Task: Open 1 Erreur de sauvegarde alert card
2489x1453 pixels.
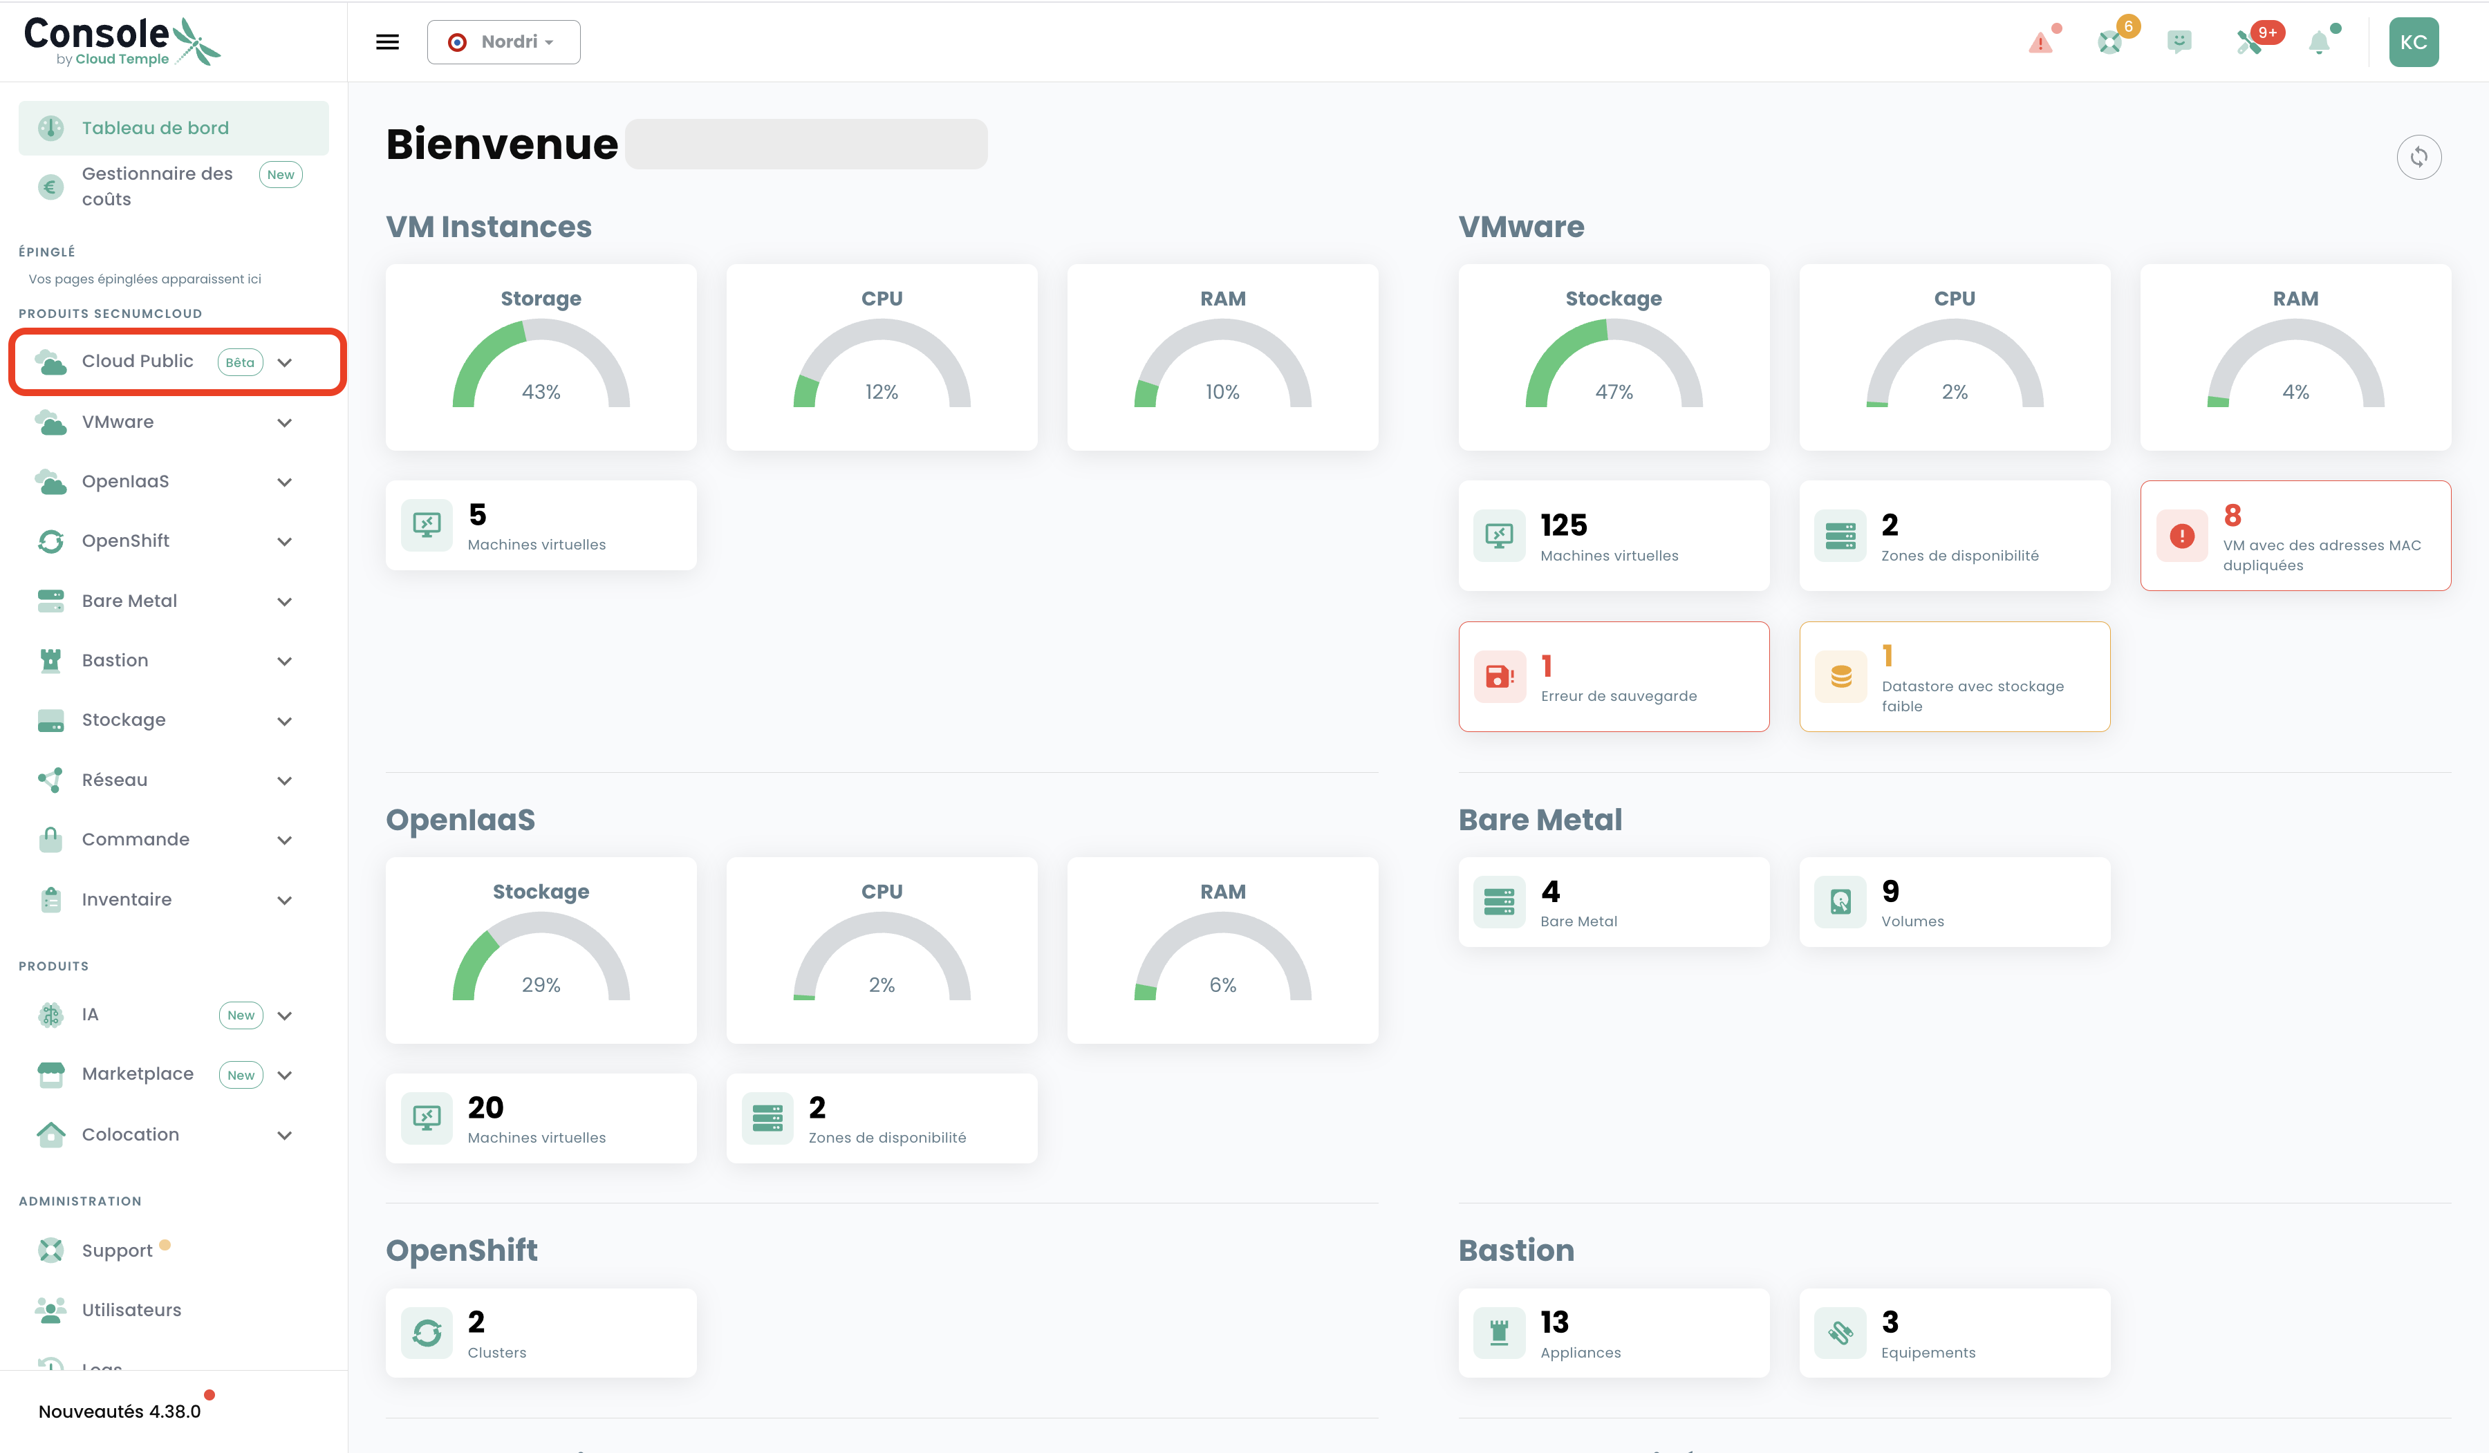Action: [1614, 677]
